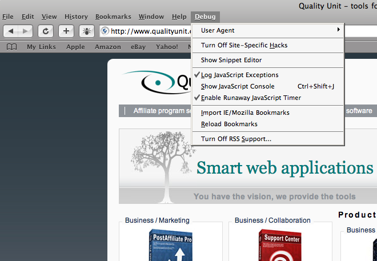Click the site favicon in address bar

[105, 31]
